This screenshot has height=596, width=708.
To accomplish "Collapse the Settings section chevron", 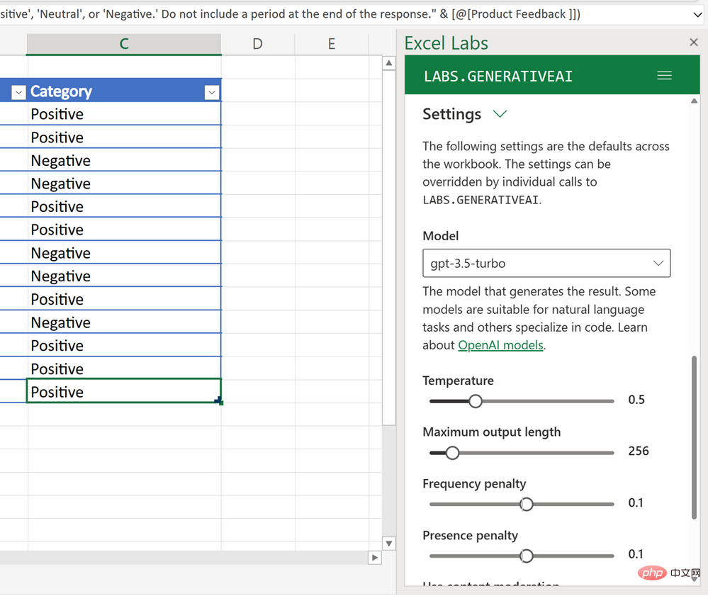I will [500, 113].
